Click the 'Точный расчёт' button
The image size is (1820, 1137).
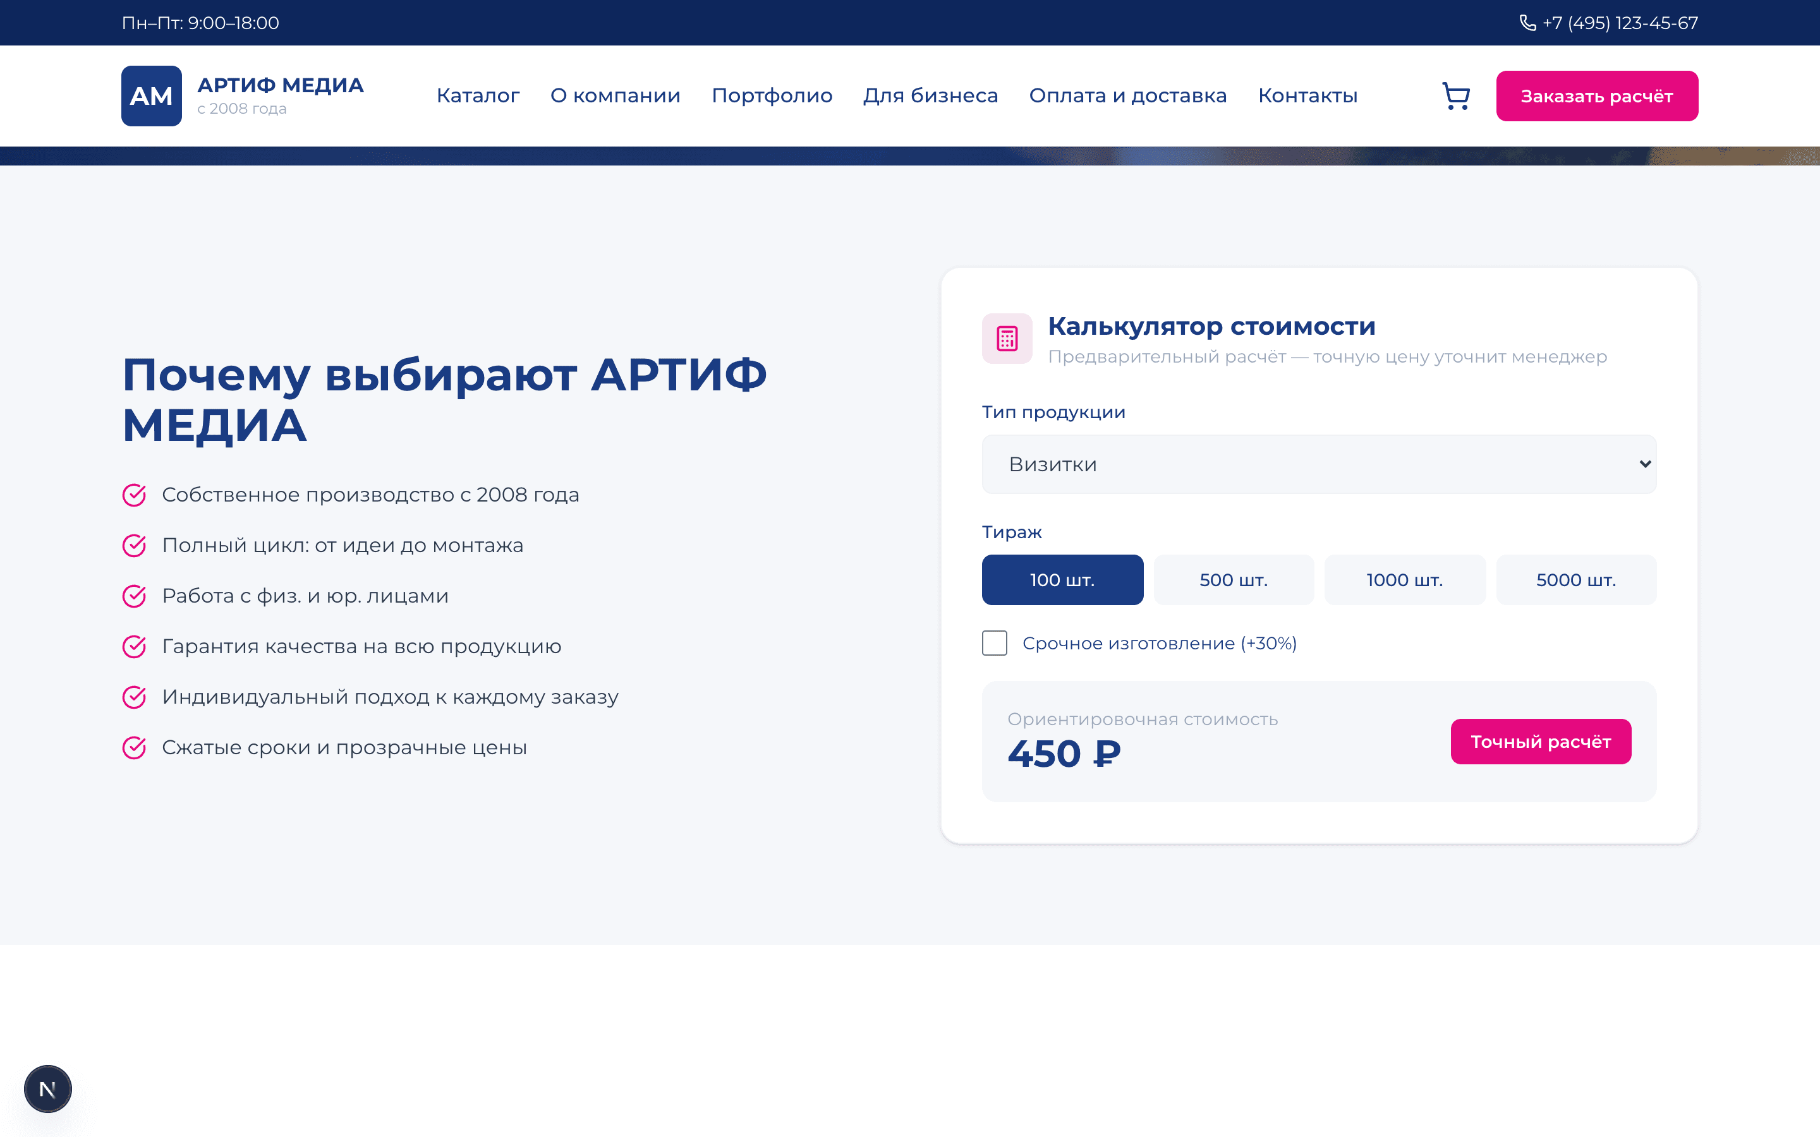coord(1540,742)
